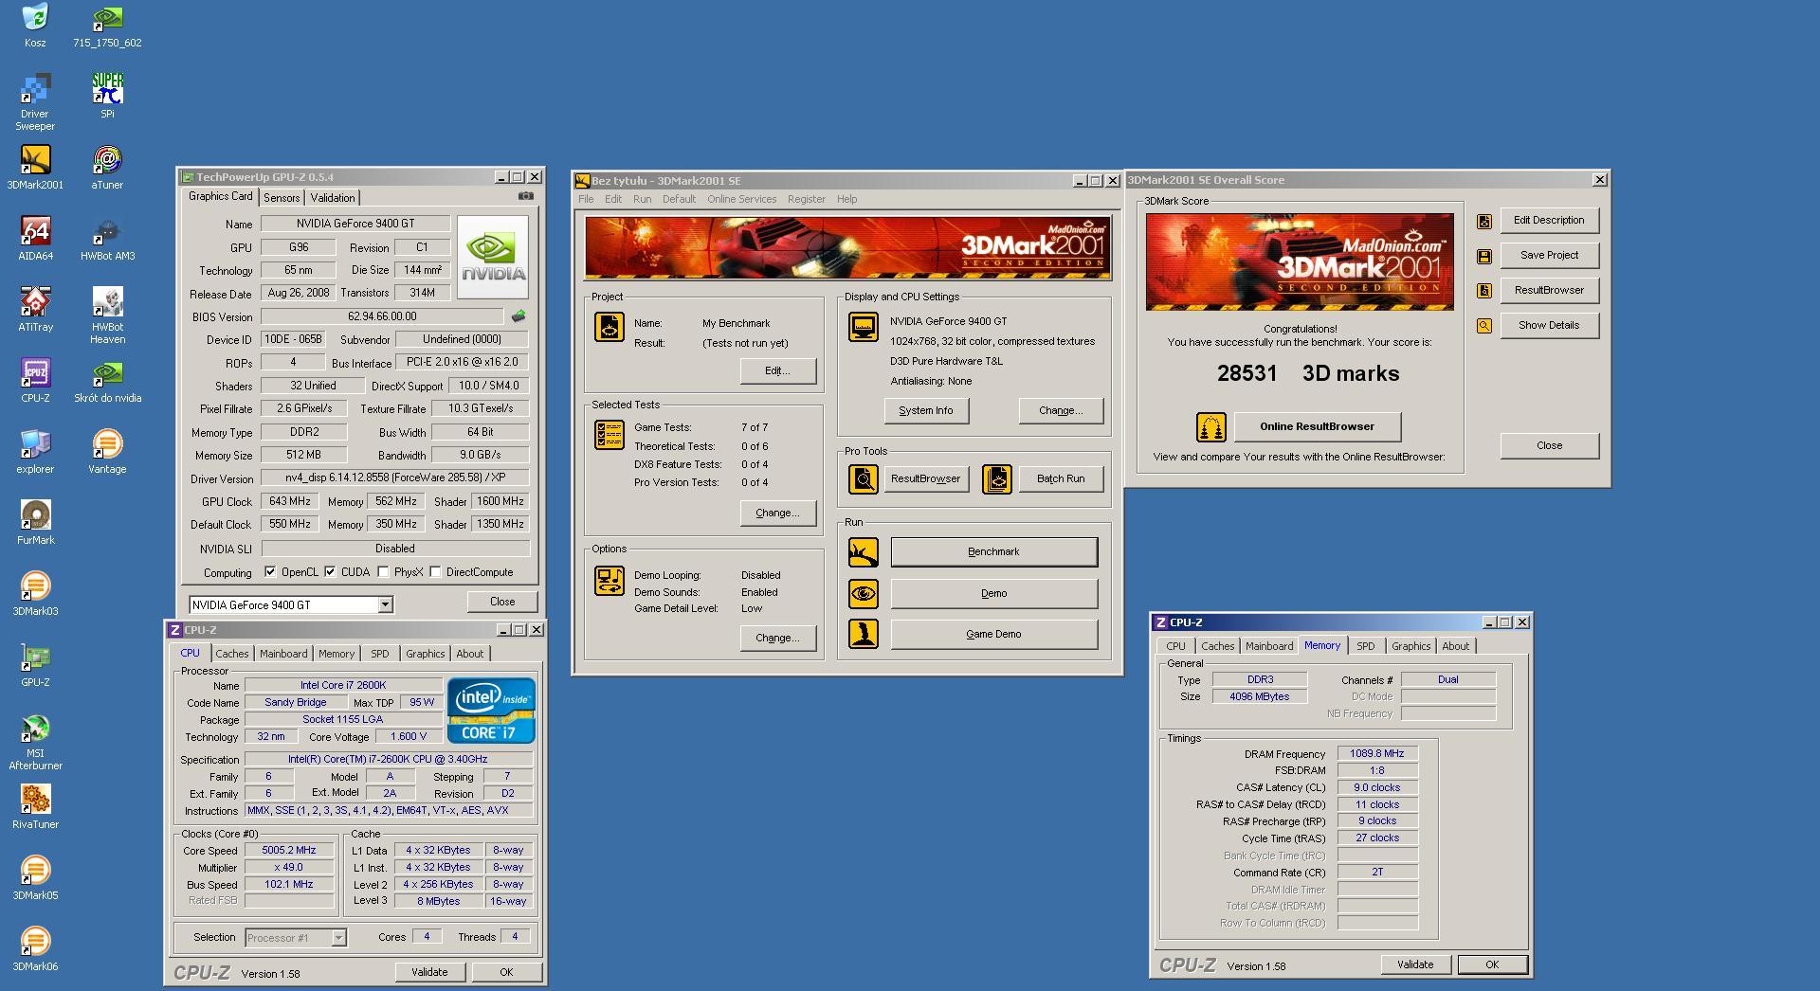The height and width of the screenshot is (991, 1820).
Task: Click ResultBrowser magnifier icon in Pro Tools
Action: click(863, 478)
